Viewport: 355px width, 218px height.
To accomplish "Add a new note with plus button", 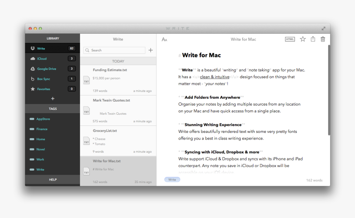I will [x=151, y=50].
